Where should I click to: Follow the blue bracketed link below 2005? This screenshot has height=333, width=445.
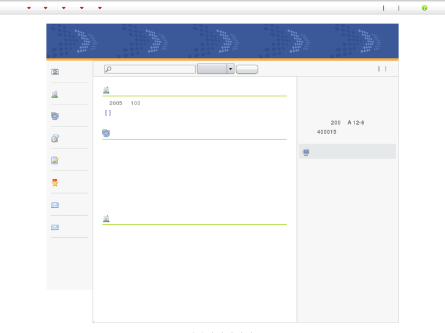point(108,113)
